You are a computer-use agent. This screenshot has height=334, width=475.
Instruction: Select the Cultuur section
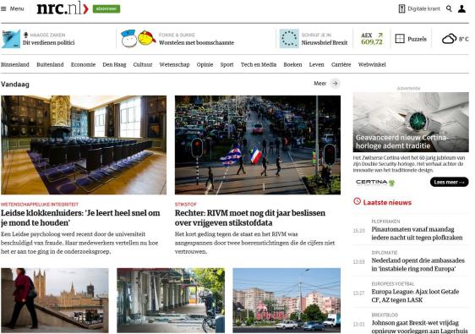(143, 64)
